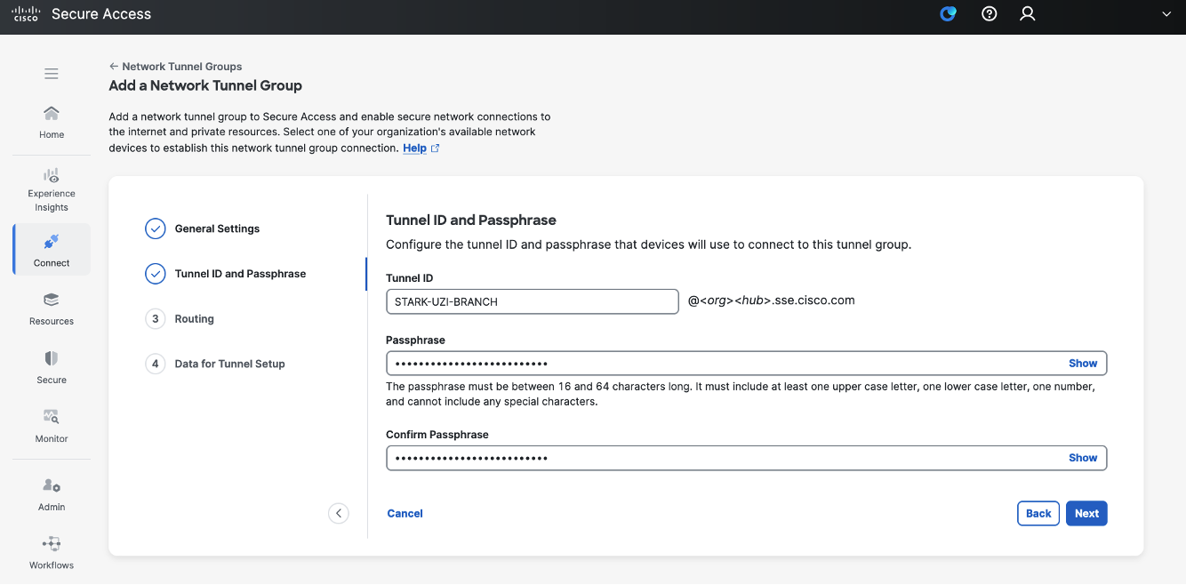This screenshot has width=1186, height=585.
Task: Open the Experience Insights panel
Action: point(51,187)
